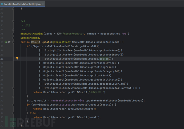Fold the if ServiceResultEnum.SUCCESS block
The height and width of the screenshot is (129, 184).
13,105
